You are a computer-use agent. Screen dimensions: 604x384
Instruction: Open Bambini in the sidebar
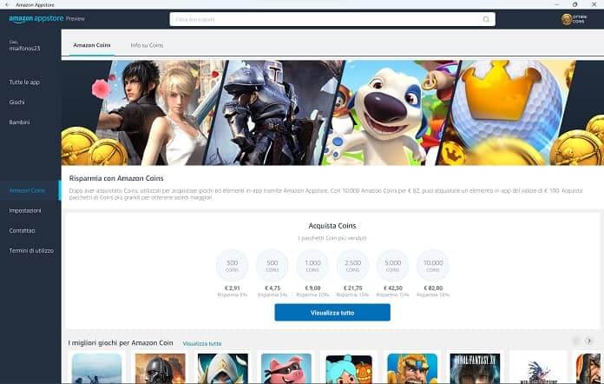point(19,122)
